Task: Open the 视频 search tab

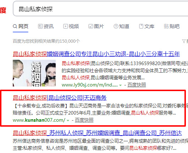Action: 71,26
